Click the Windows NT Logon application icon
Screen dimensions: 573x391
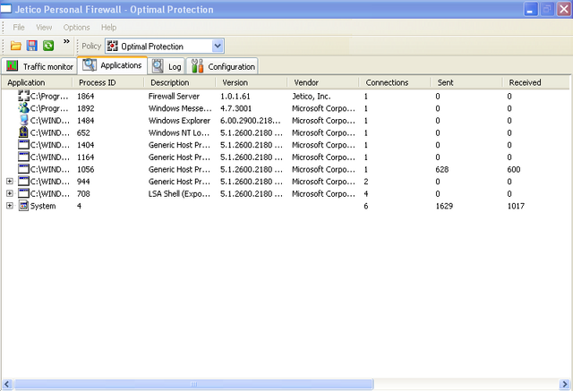24,132
